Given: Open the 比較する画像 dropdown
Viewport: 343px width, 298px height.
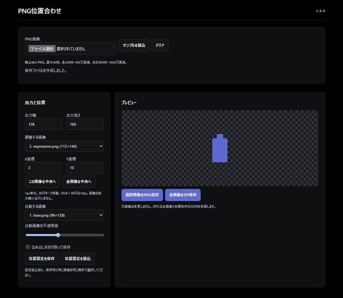Looking at the screenshot, I should point(64,215).
